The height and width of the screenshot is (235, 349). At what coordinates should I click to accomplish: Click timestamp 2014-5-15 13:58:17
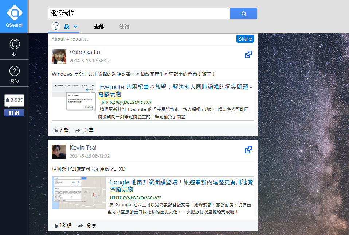tap(90, 61)
